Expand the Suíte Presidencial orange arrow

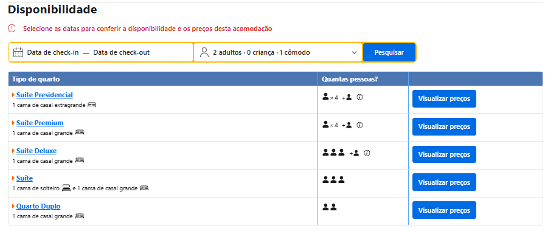[x=13, y=95]
